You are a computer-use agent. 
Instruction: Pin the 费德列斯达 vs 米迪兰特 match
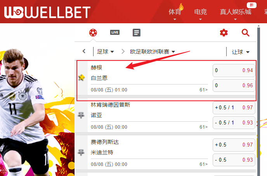[x=81, y=152]
